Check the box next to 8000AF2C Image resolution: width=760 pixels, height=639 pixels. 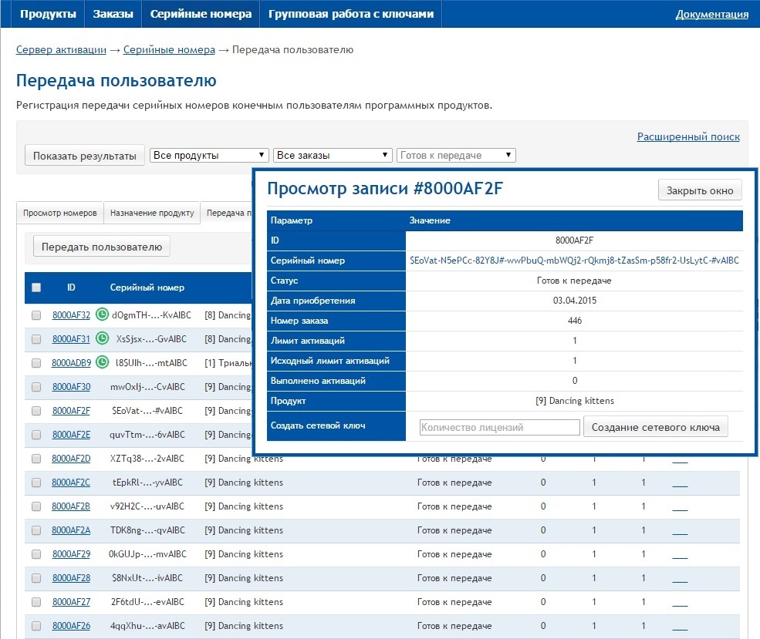[36, 483]
